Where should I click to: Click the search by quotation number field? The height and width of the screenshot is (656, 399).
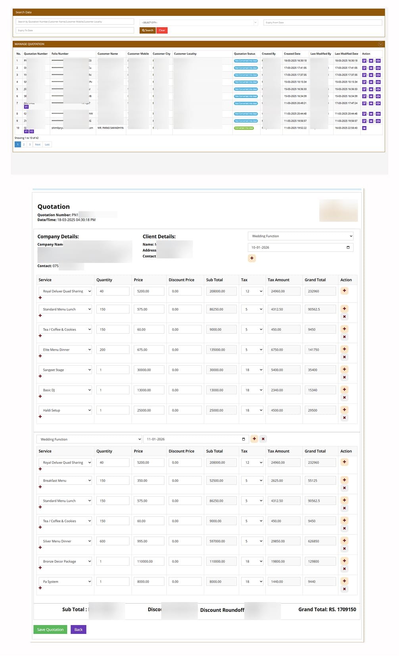point(75,22)
